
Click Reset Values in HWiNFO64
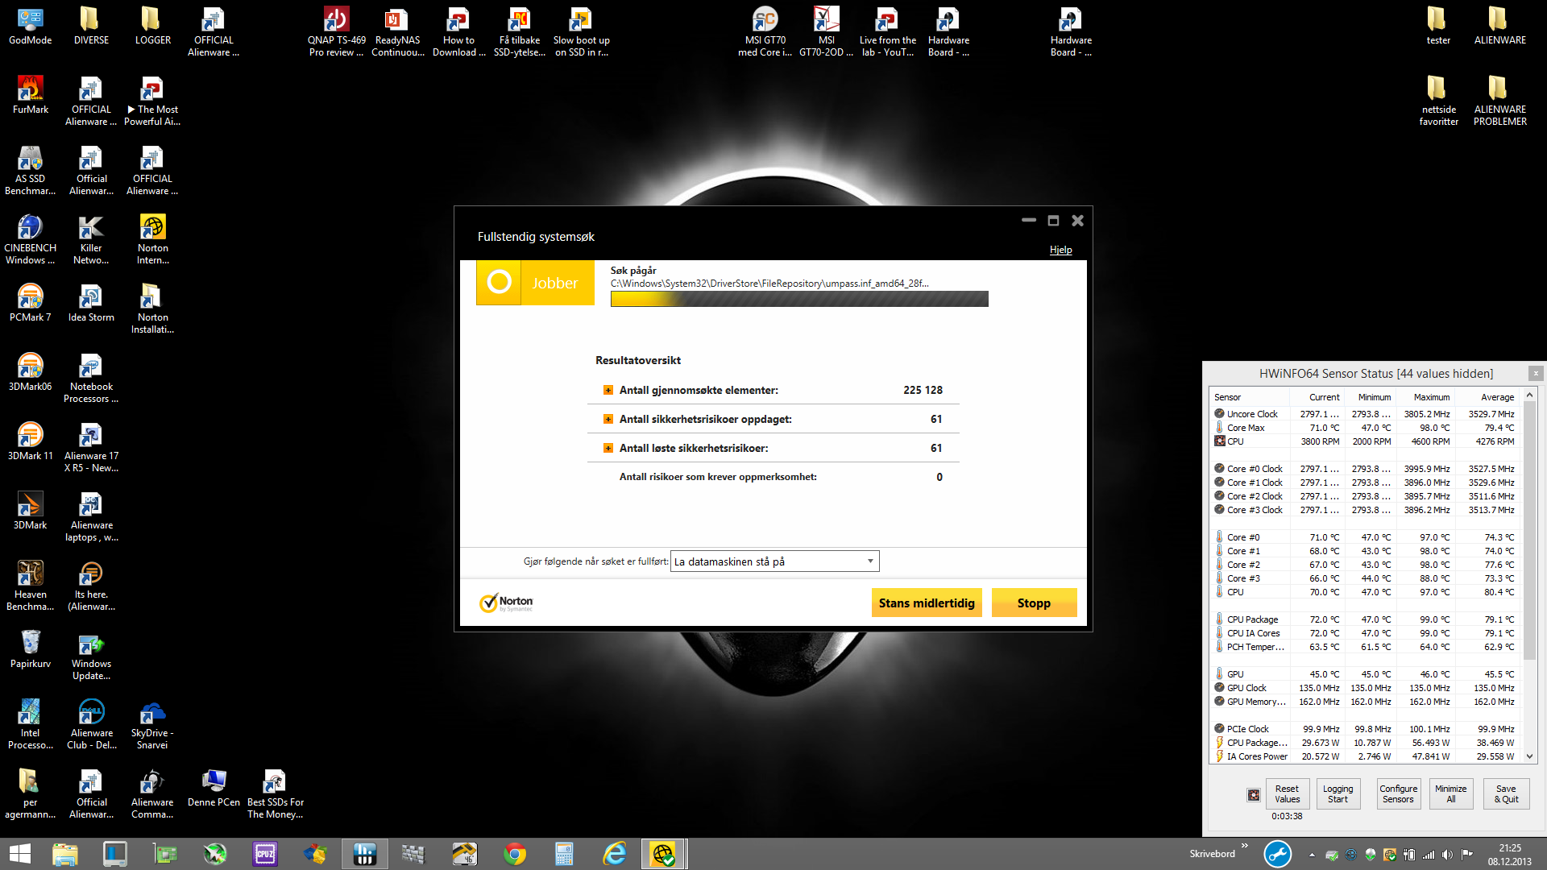(x=1287, y=794)
